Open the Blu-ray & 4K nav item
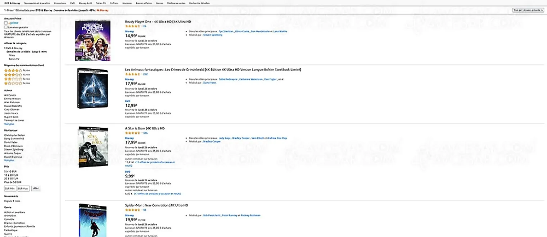 click(x=86, y=3)
